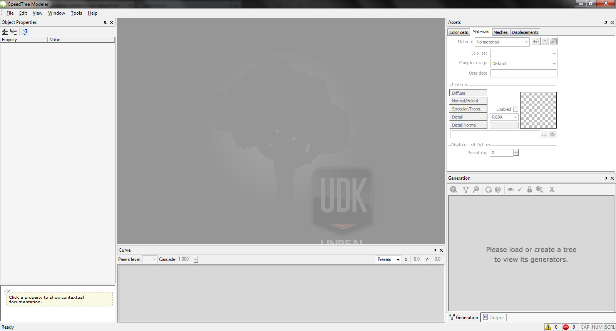Viewport: 616px width, 331px height.
Task: Close the Curve panel
Action: (x=441, y=250)
